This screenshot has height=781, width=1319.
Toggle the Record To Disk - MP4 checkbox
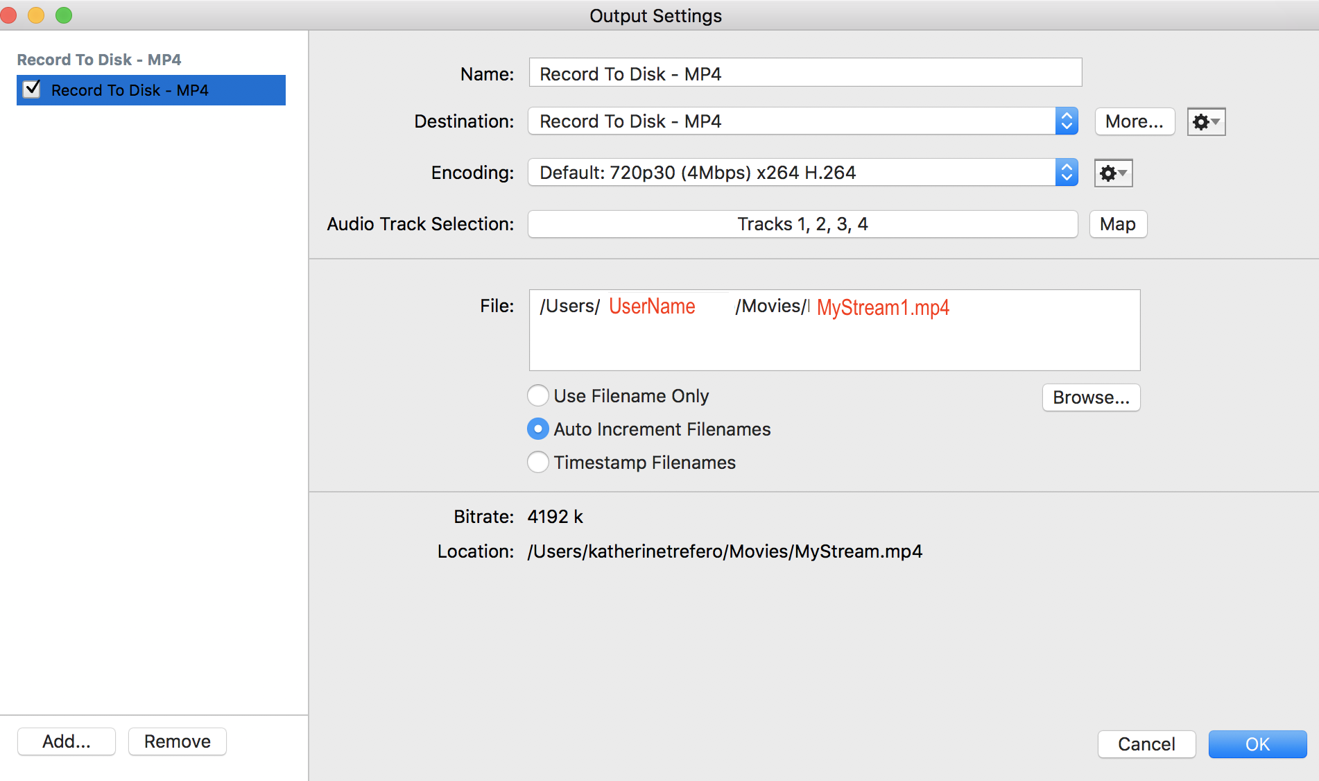pyautogui.click(x=32, y=89)
